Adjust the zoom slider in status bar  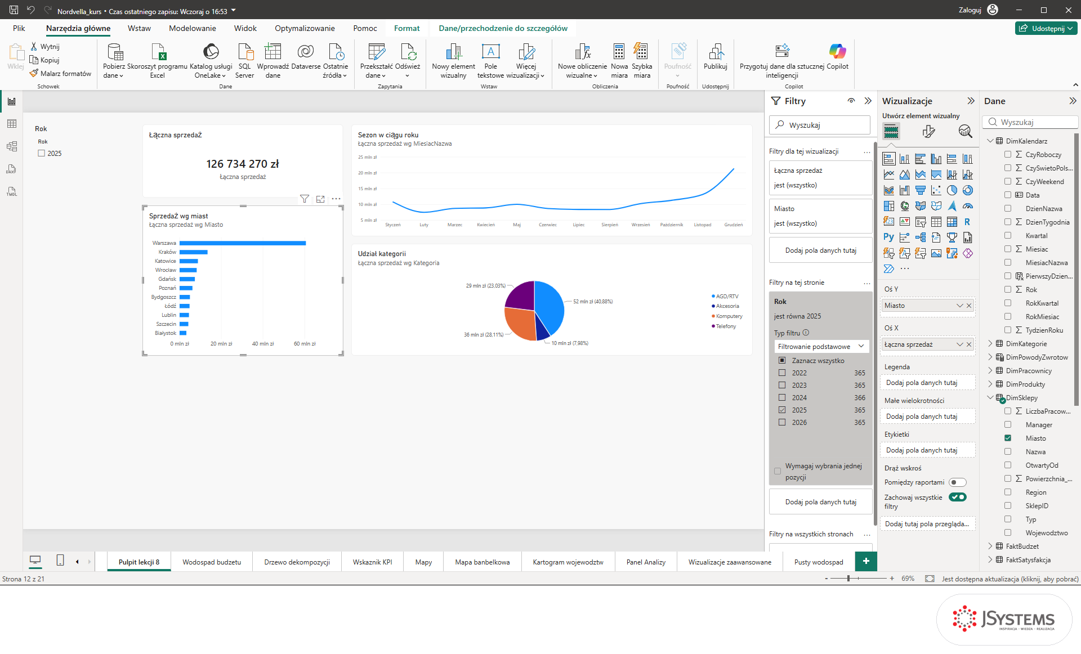(x=848, y=579)
